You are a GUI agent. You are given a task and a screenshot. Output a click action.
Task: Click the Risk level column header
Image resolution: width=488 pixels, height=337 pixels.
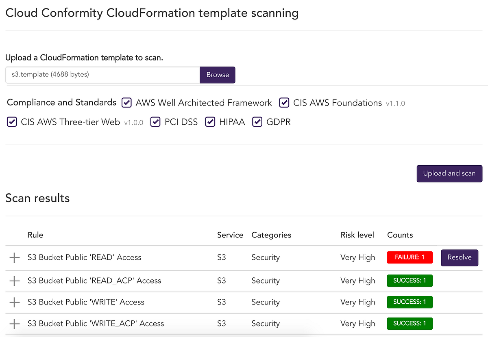point(357,235)
